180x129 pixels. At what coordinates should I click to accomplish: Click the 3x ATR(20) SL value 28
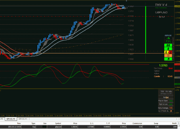pyautogui.click(x=171, y=111)
